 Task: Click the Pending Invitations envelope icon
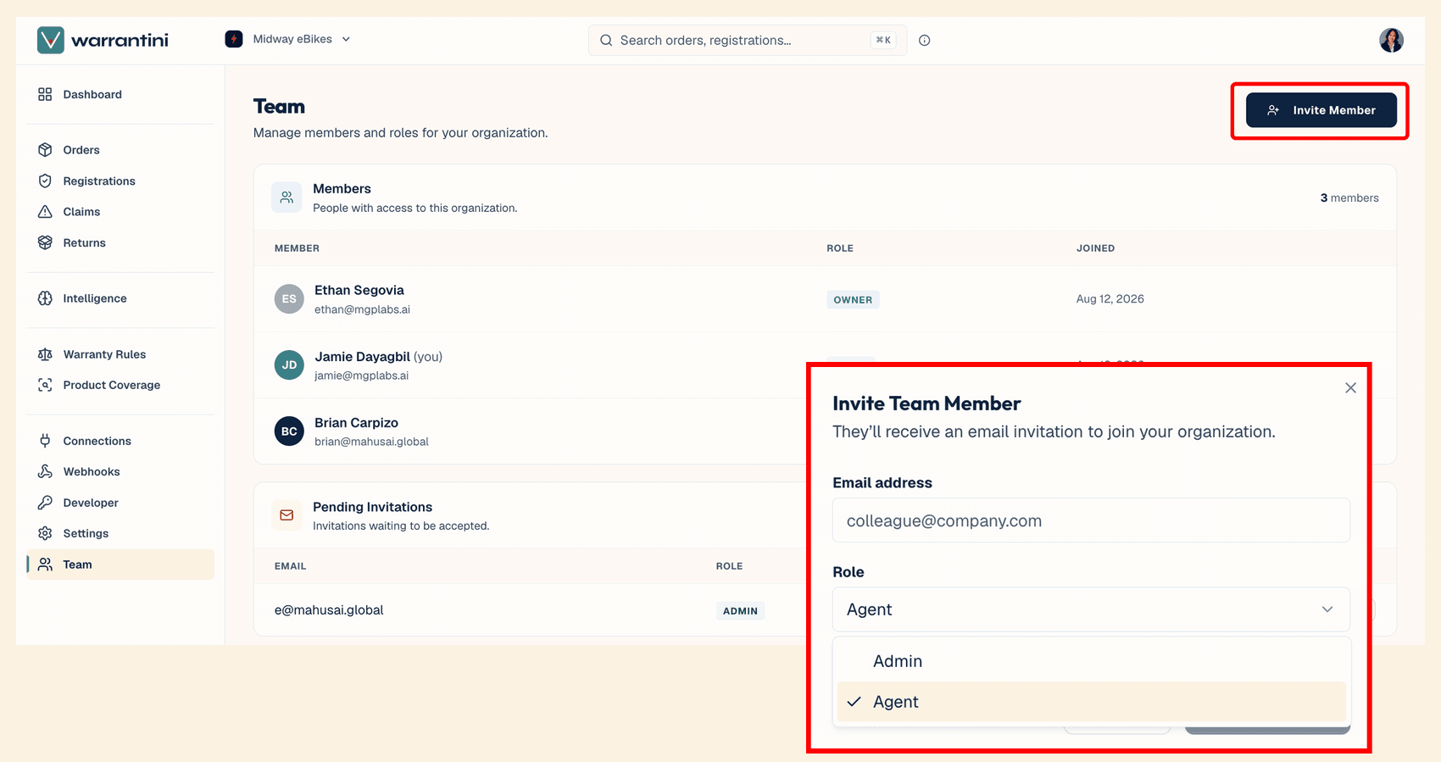click(x=287, y=515)
